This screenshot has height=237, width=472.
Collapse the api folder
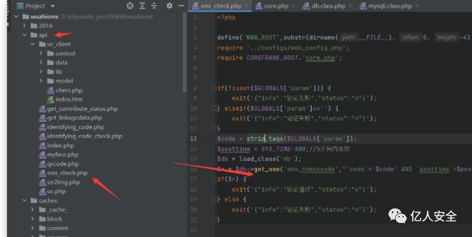click(x=25, y=35)
